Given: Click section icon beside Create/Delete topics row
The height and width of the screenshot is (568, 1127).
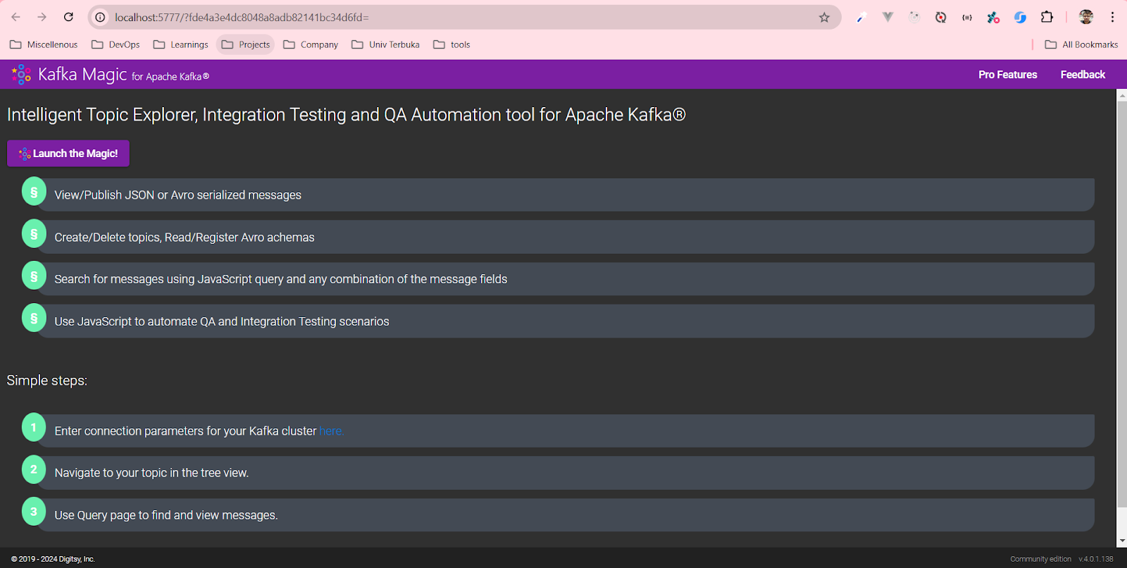Looking at the screenshot, I should pyautogui.click(x=34, y=234).
